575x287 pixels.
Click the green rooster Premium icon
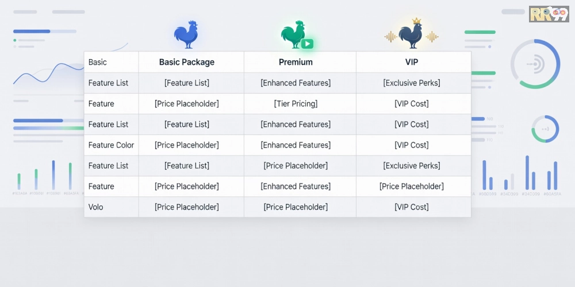coord(294,36)
